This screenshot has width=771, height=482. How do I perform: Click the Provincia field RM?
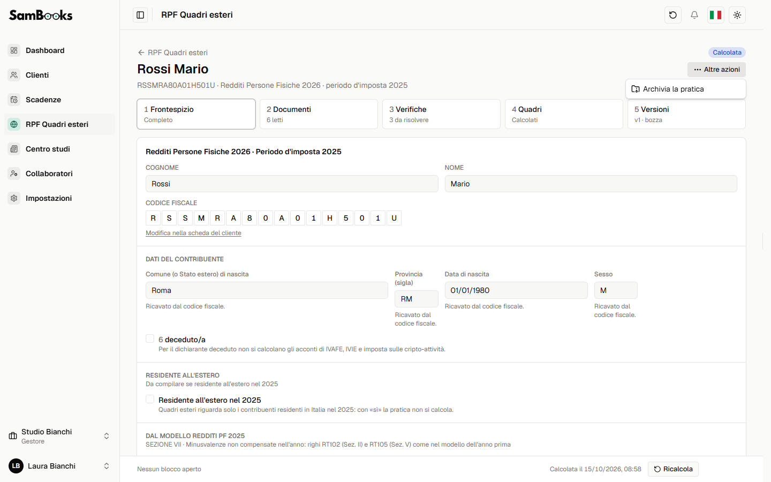[x=417, y=299]
